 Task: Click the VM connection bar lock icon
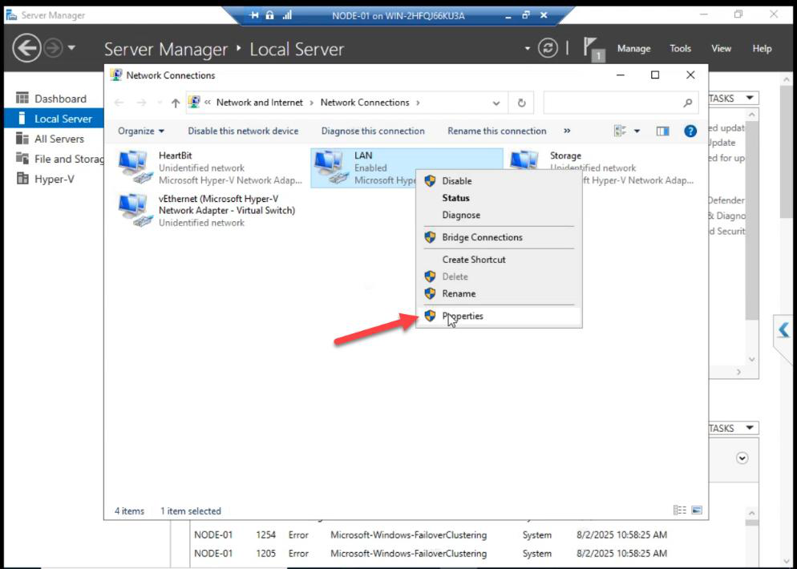tap(270, 16)
